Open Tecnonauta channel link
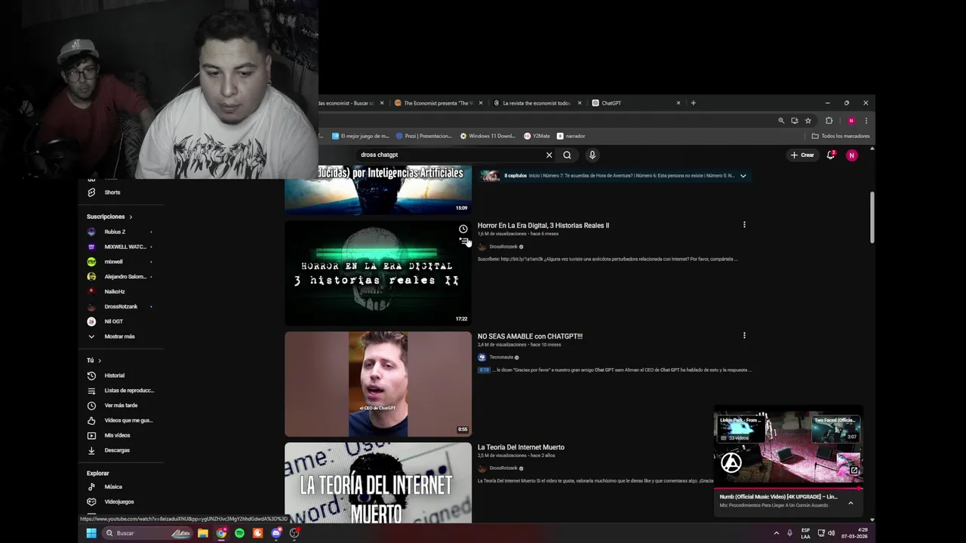The width and height of the screenshot is (966, 543). pyautogui.click(x=500, y=357)
